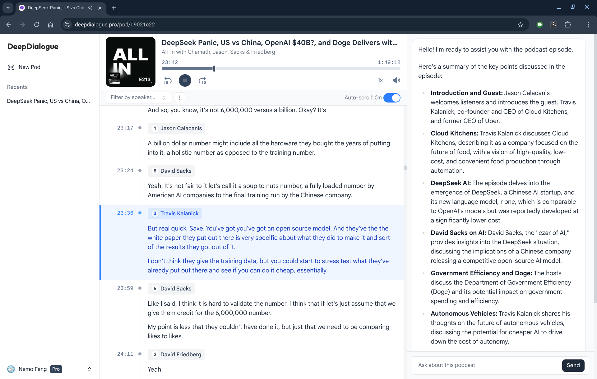This screenshot has height=379, width=597.
Task: Click the New Pod icon
Action: point(11,67)
